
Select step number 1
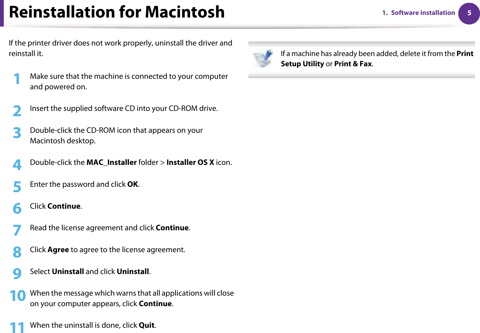point(17,79)
